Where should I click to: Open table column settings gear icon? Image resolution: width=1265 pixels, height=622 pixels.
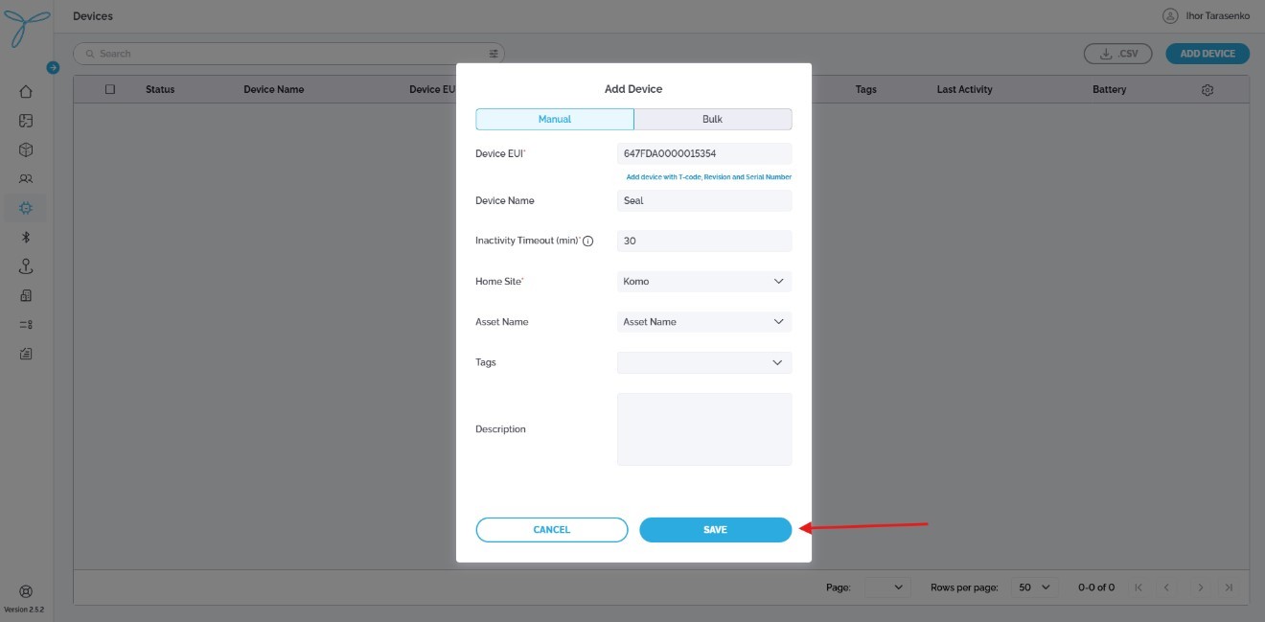[x=1207, y=90]
